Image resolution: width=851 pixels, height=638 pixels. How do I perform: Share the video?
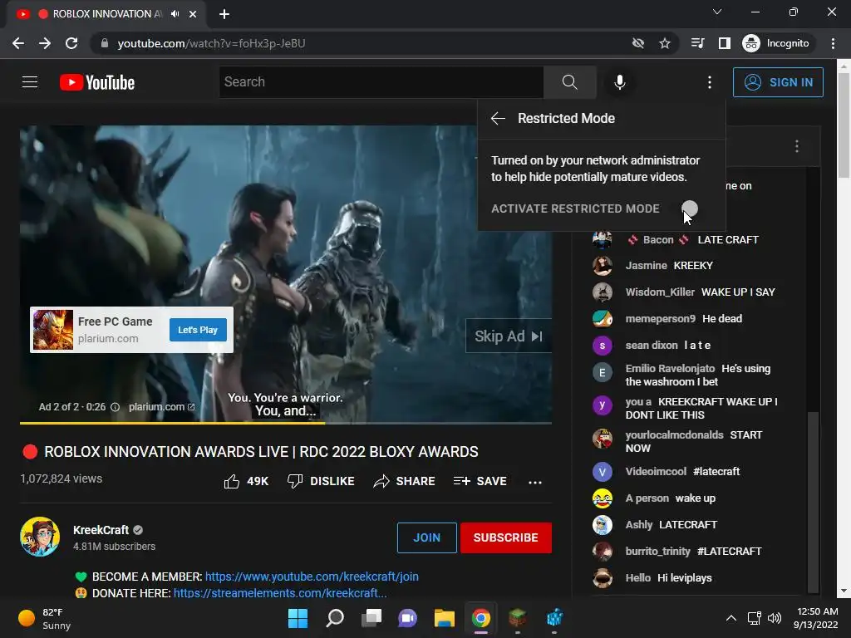pyautogui.click(x=405, y=481)
